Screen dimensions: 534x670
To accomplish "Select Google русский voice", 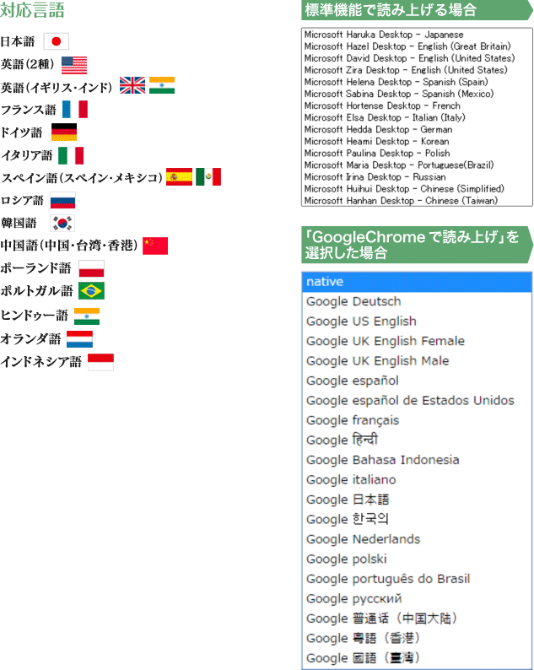I will point(417,598).
